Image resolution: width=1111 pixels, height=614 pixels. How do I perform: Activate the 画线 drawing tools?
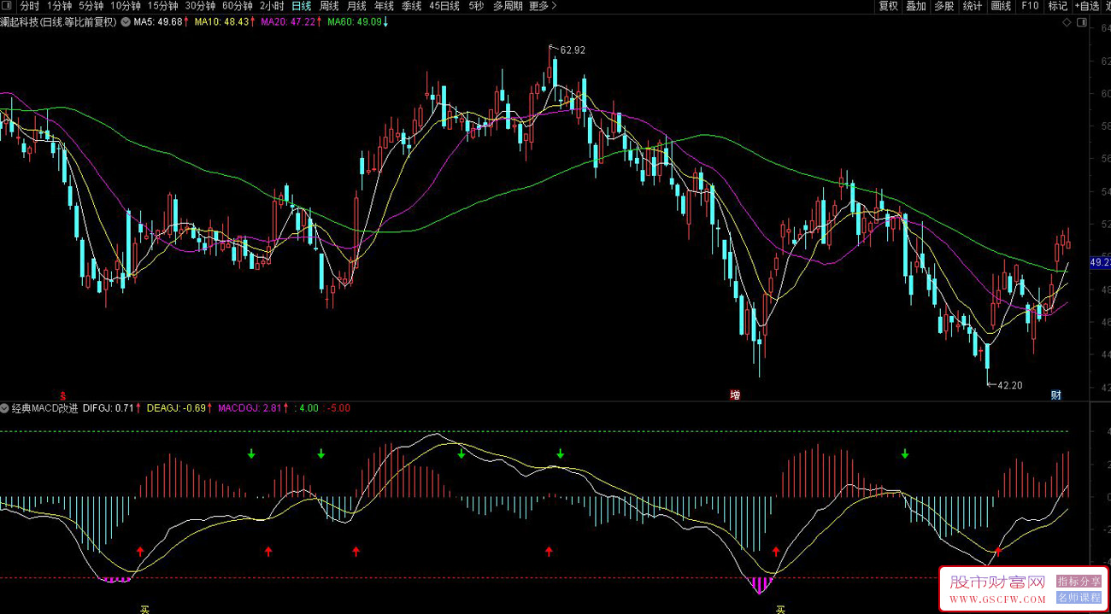click(x=1001, y=6)
